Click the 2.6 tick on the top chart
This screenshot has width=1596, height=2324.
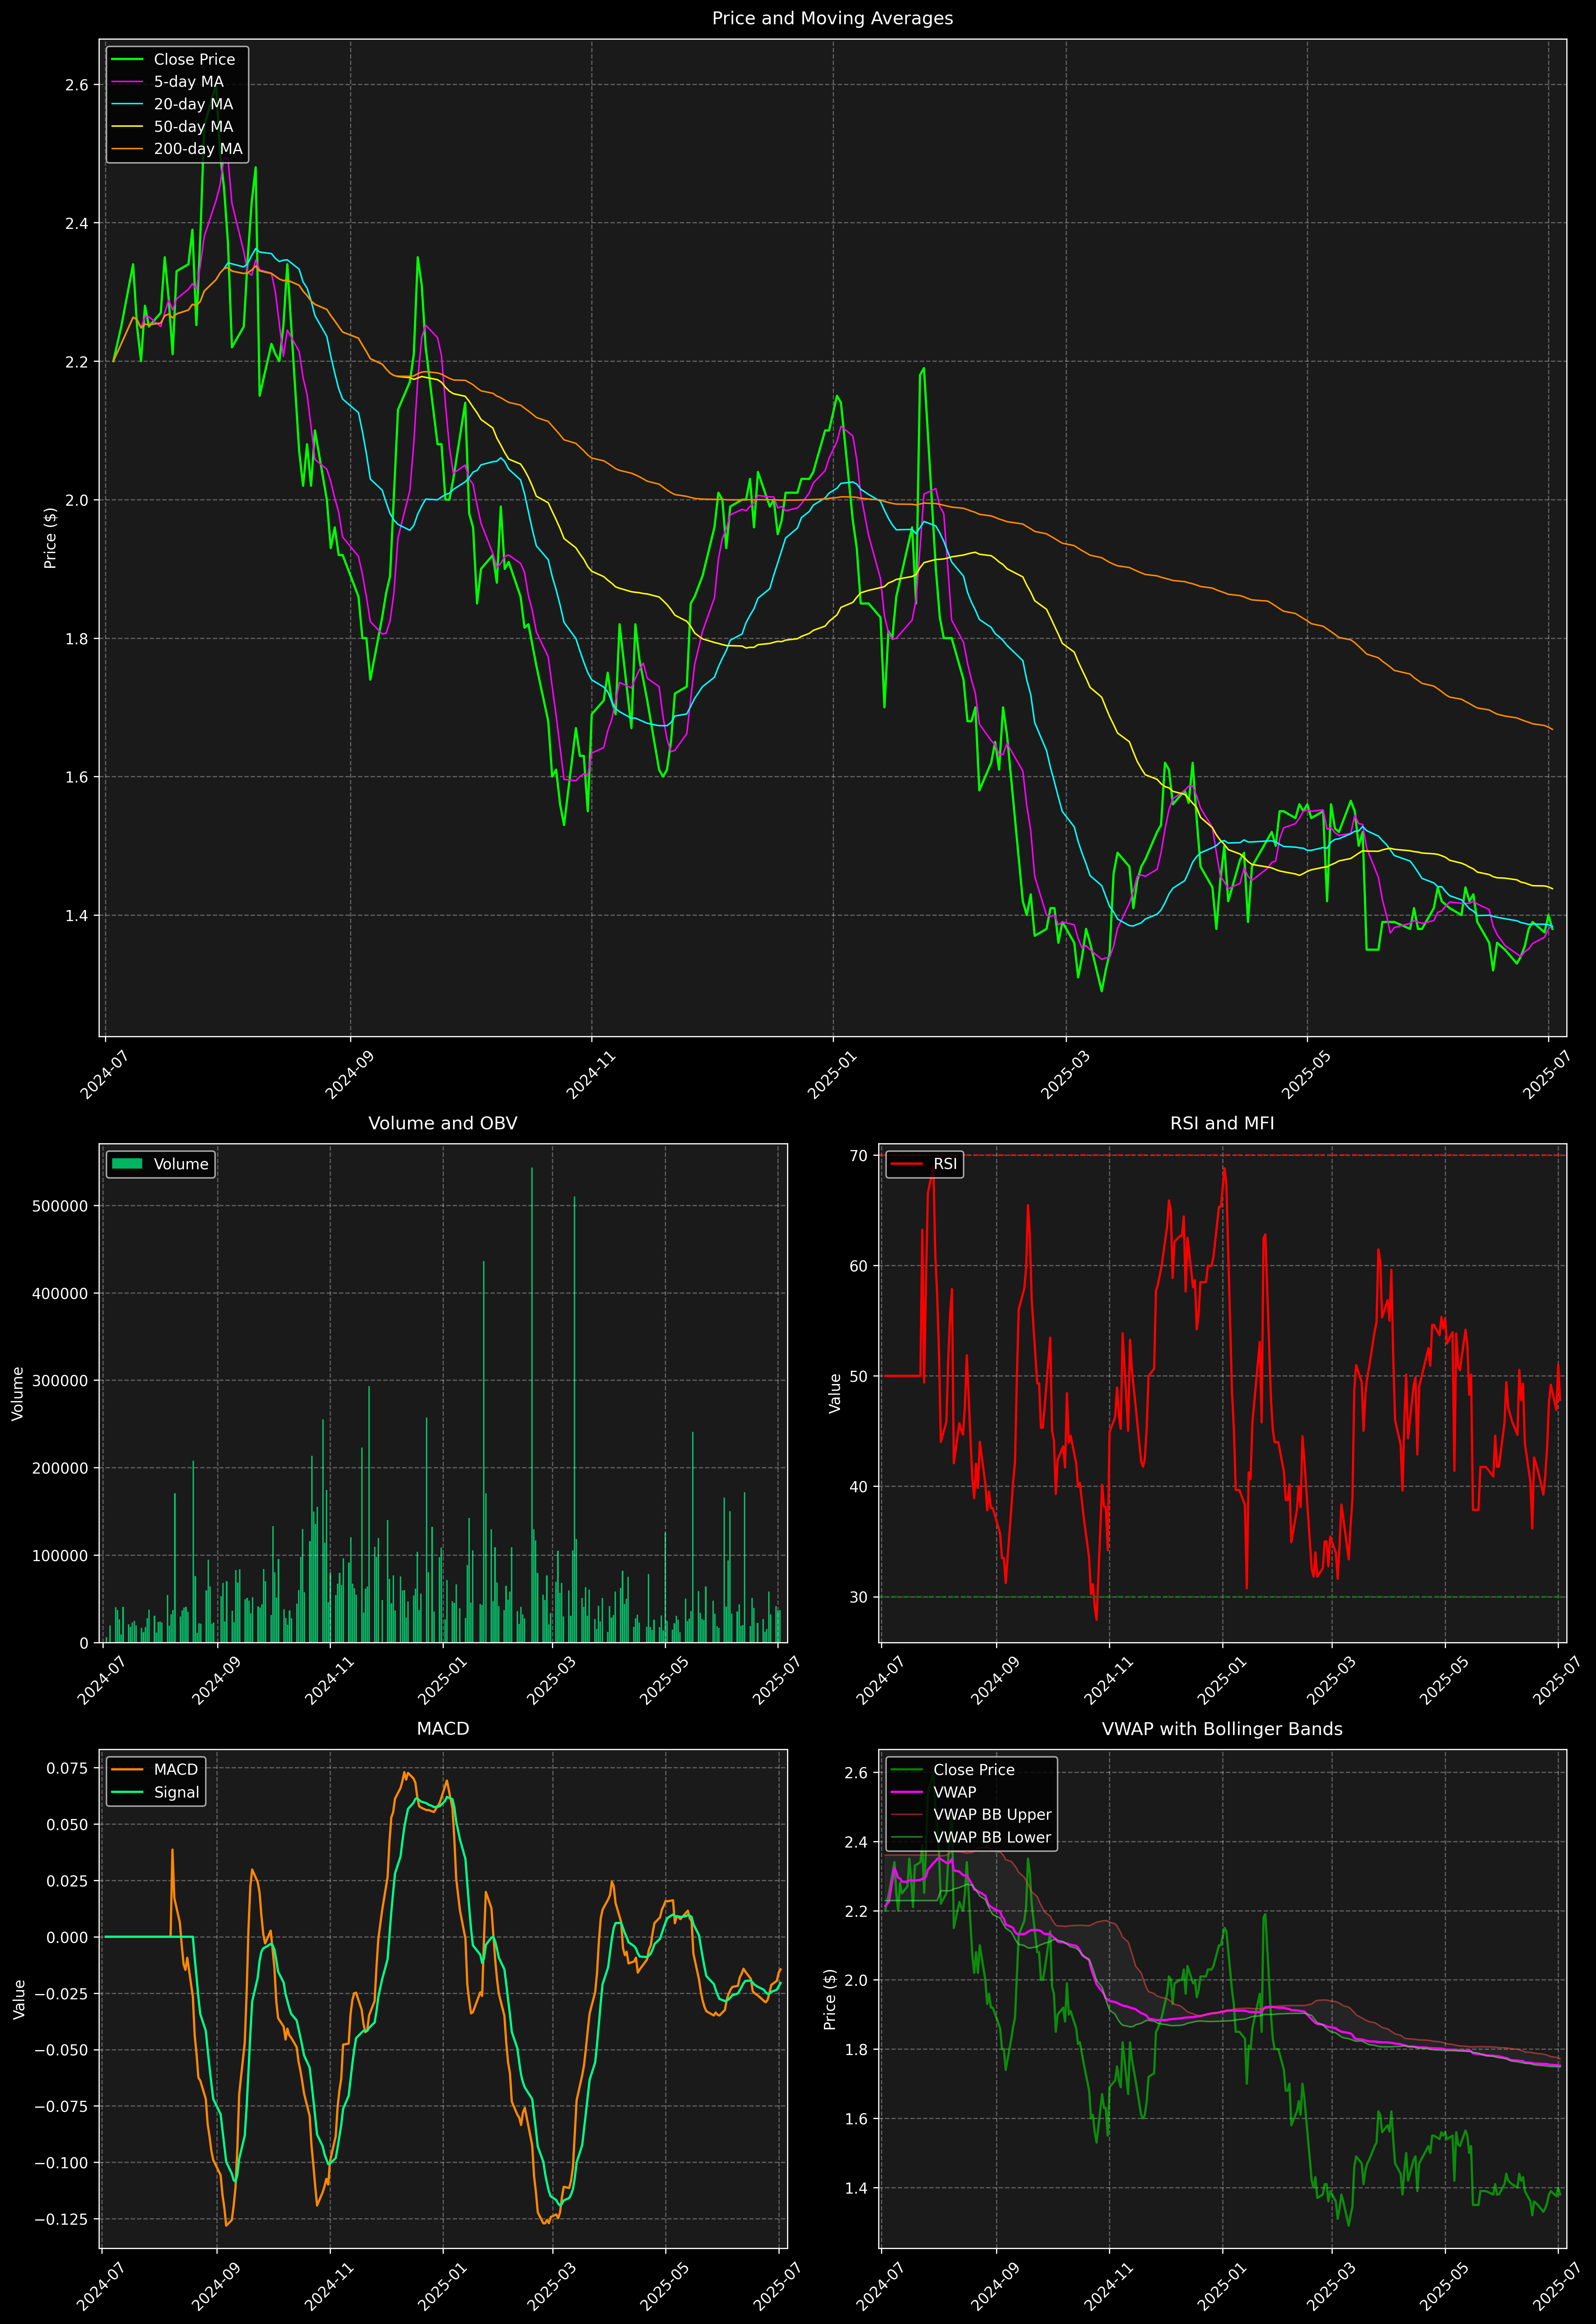(x=77, y=85)
